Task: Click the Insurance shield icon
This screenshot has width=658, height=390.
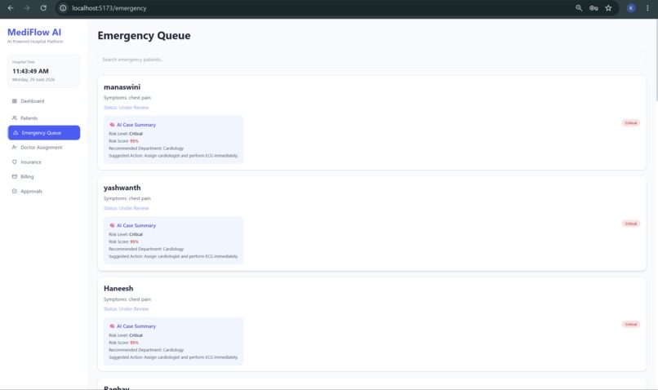Action: click(x=15, y=162)
